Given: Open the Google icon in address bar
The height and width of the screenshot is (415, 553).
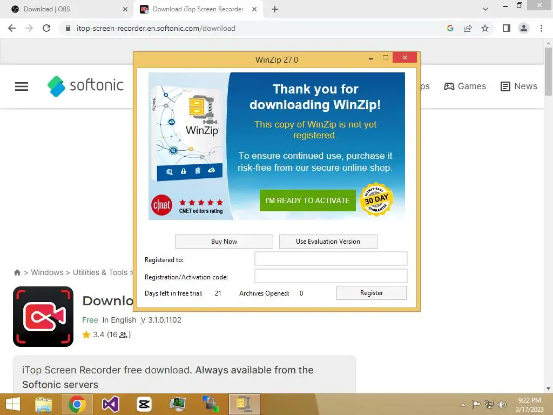Looking at the screenshot, I should tap(450, 28).
